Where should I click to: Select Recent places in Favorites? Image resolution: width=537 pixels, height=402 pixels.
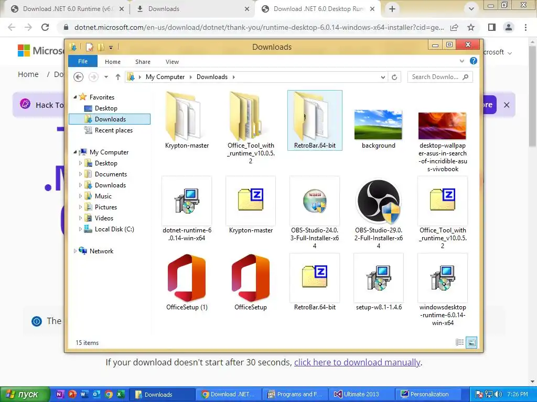tap(114, 130)
